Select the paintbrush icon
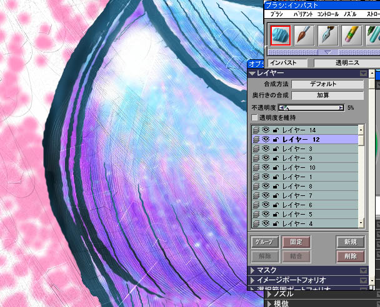 (x=304, y=36)
